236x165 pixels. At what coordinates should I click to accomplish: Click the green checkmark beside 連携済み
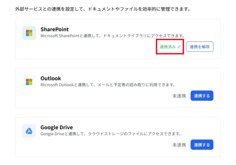click(x=179, y=47)
